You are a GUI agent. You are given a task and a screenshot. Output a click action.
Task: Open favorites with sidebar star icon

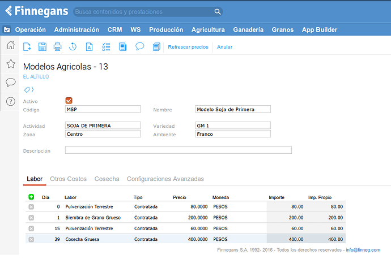tap(10, 64)
